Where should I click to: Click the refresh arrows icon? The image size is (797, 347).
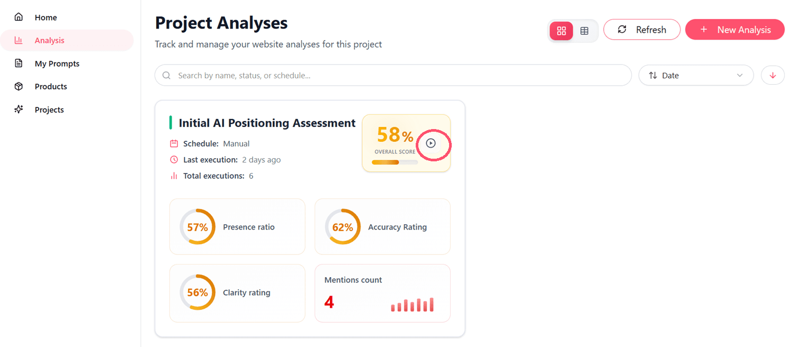622,30
